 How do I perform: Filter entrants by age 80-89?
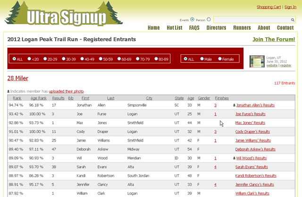coord(156,59)
